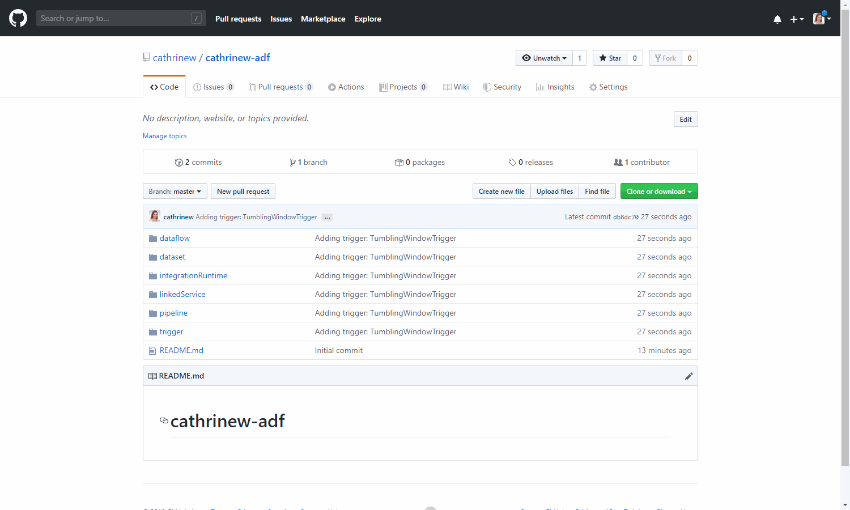850x510 pixels.
Task: Click the README.md file entry
Action: click(181, 350)
